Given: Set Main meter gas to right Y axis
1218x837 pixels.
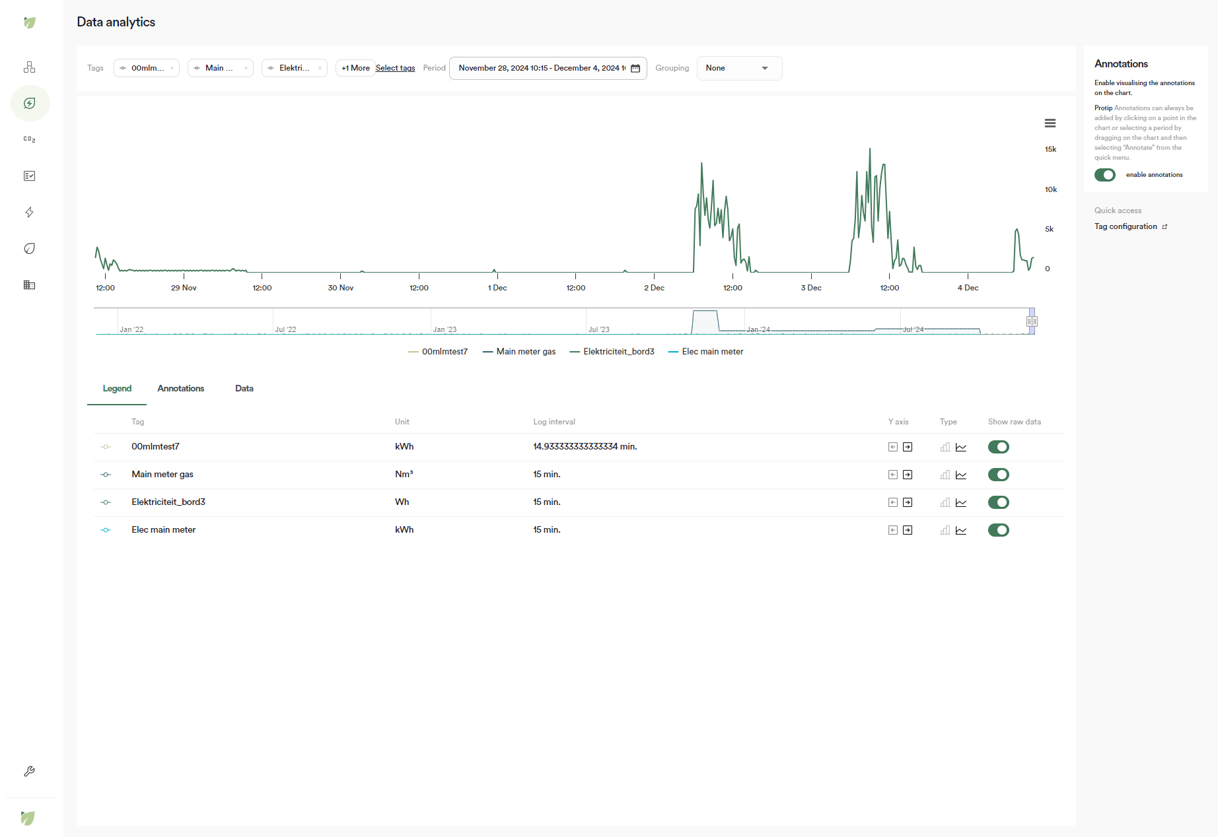Looking at the screenshot, I should pos(908,475).
